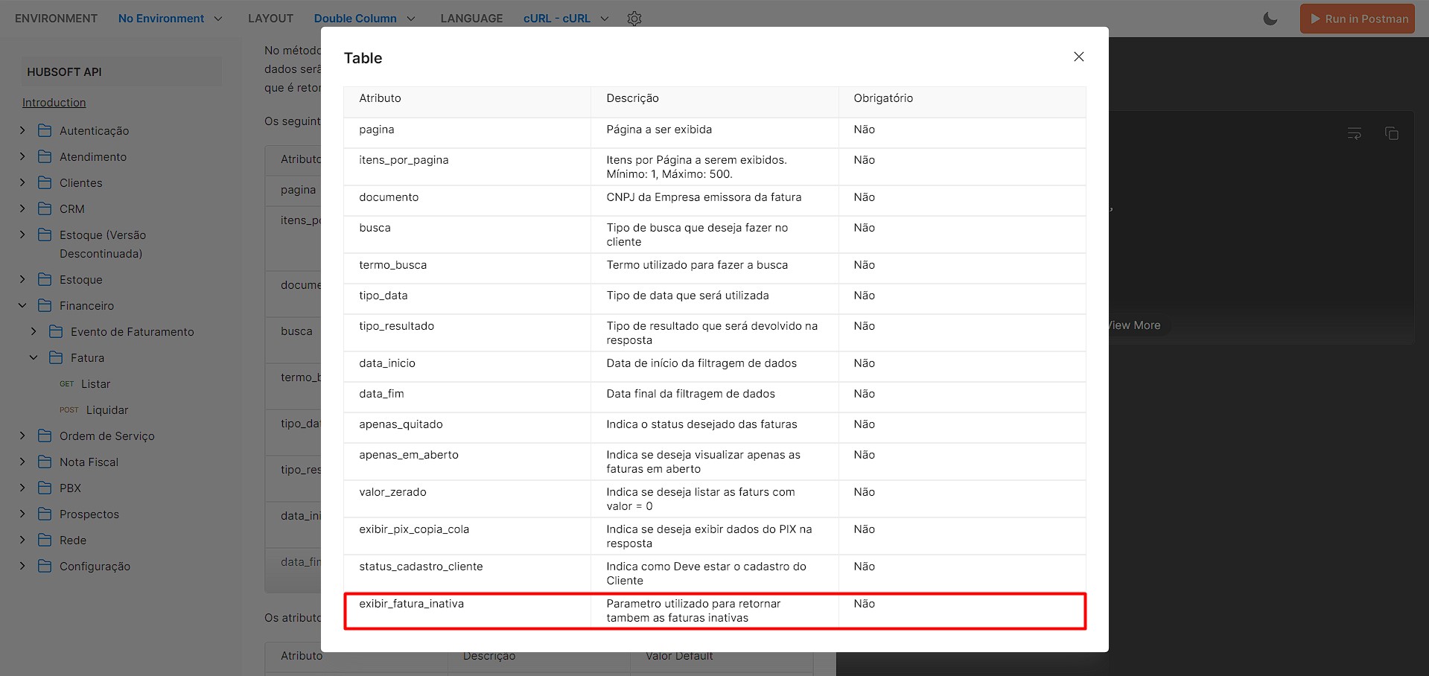Expand the Configuração folder chevron
This screenshot has width=1429, height=676.
point(22,566)
